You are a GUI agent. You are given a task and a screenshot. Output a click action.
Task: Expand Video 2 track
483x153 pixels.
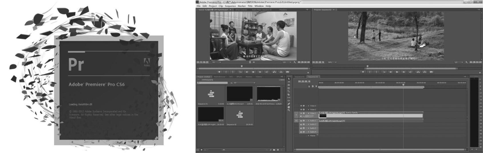(309, 109)
